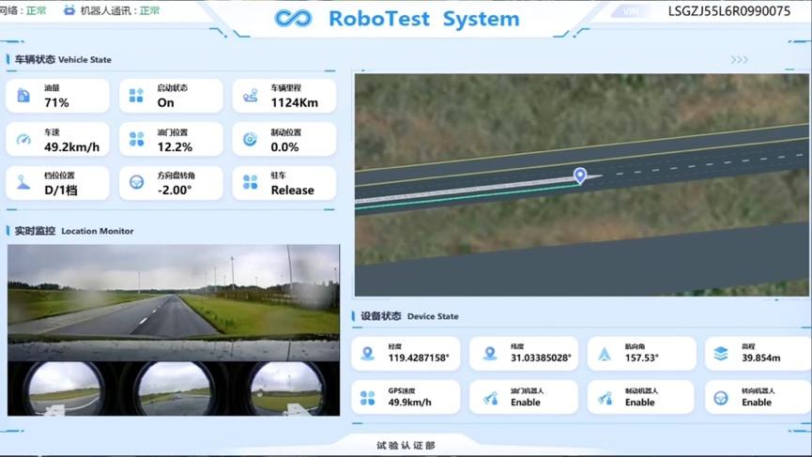The image size is (812, 457).
Task: Open the Device State section header
Action: [x=409, y=317]
